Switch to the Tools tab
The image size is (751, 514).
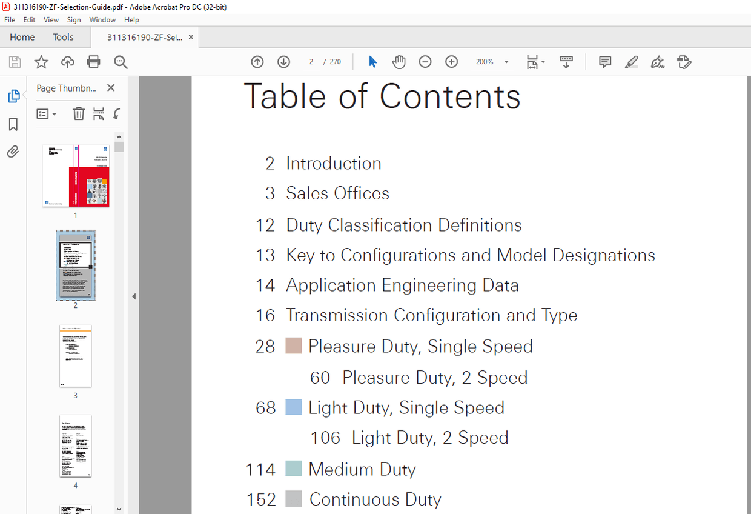63,37
